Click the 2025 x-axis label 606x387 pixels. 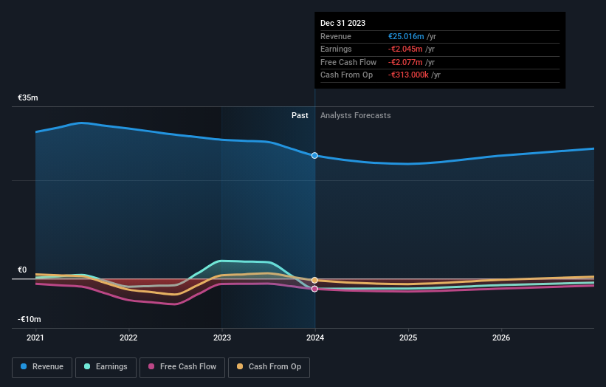[x=408, y=338]
